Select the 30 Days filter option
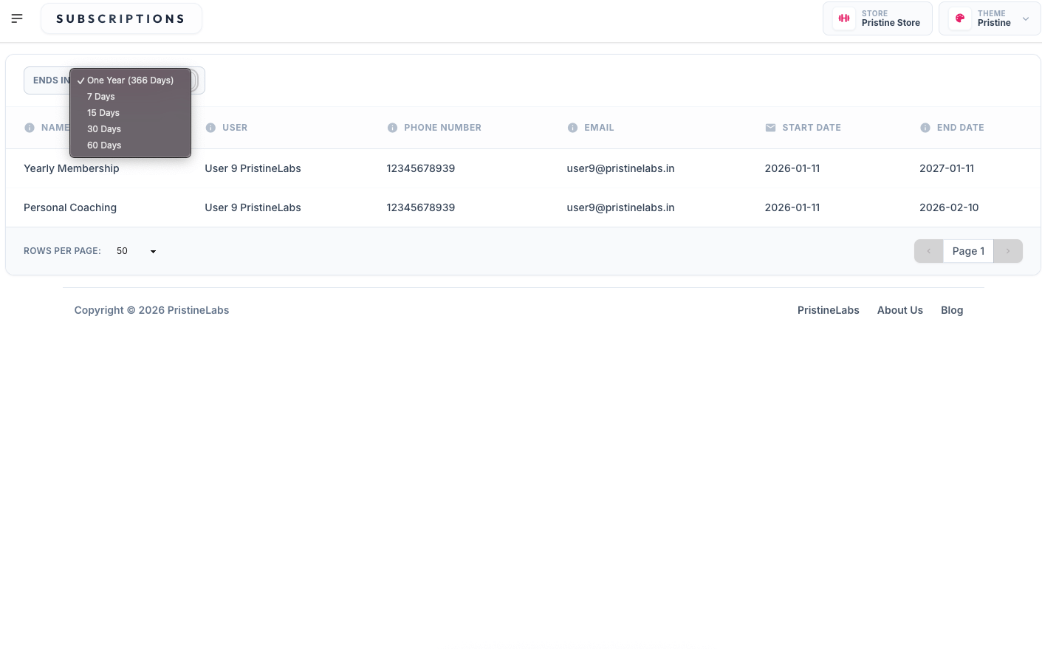Image resolution: width=1042 pixels, height=649 pixels. click(x=103, y=128)
